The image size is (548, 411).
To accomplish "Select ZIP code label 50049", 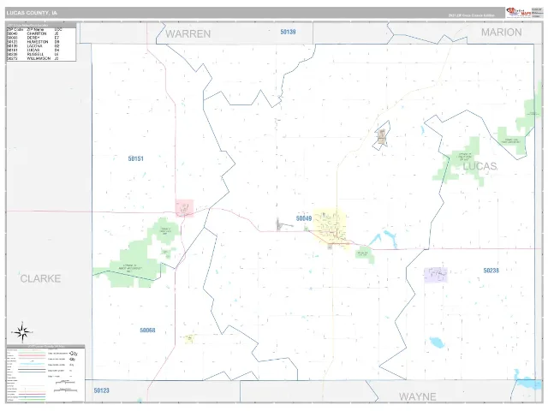I will click(x=304, y=218).
